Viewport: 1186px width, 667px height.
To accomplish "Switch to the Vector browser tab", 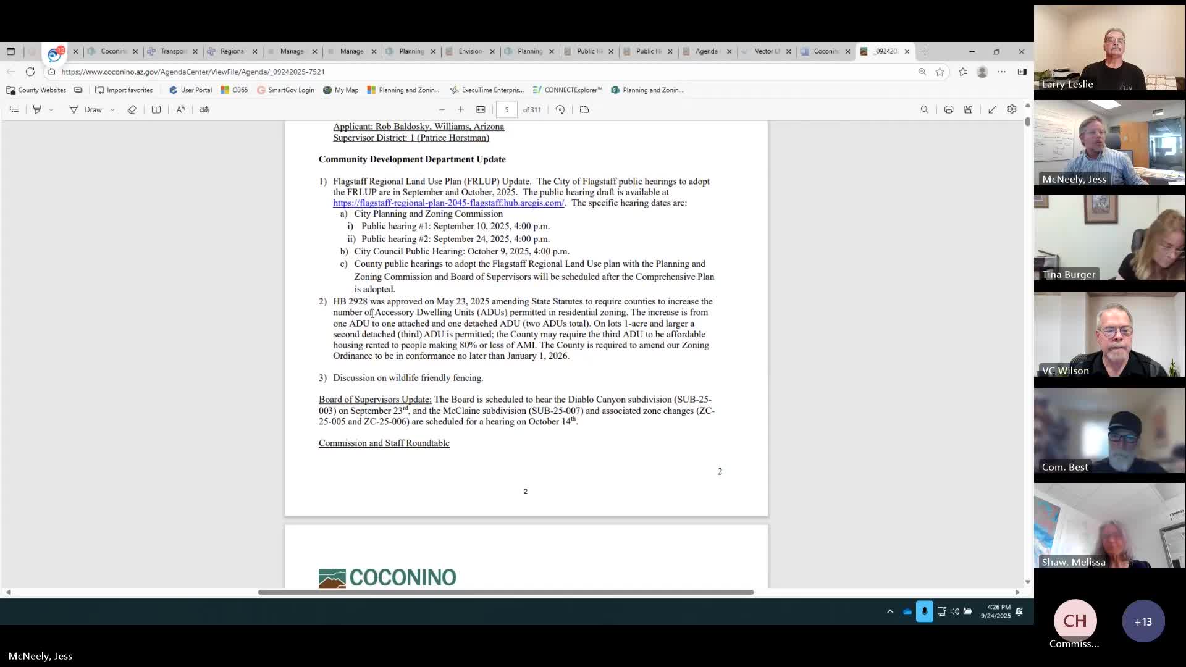I will (x=766, y=51).
